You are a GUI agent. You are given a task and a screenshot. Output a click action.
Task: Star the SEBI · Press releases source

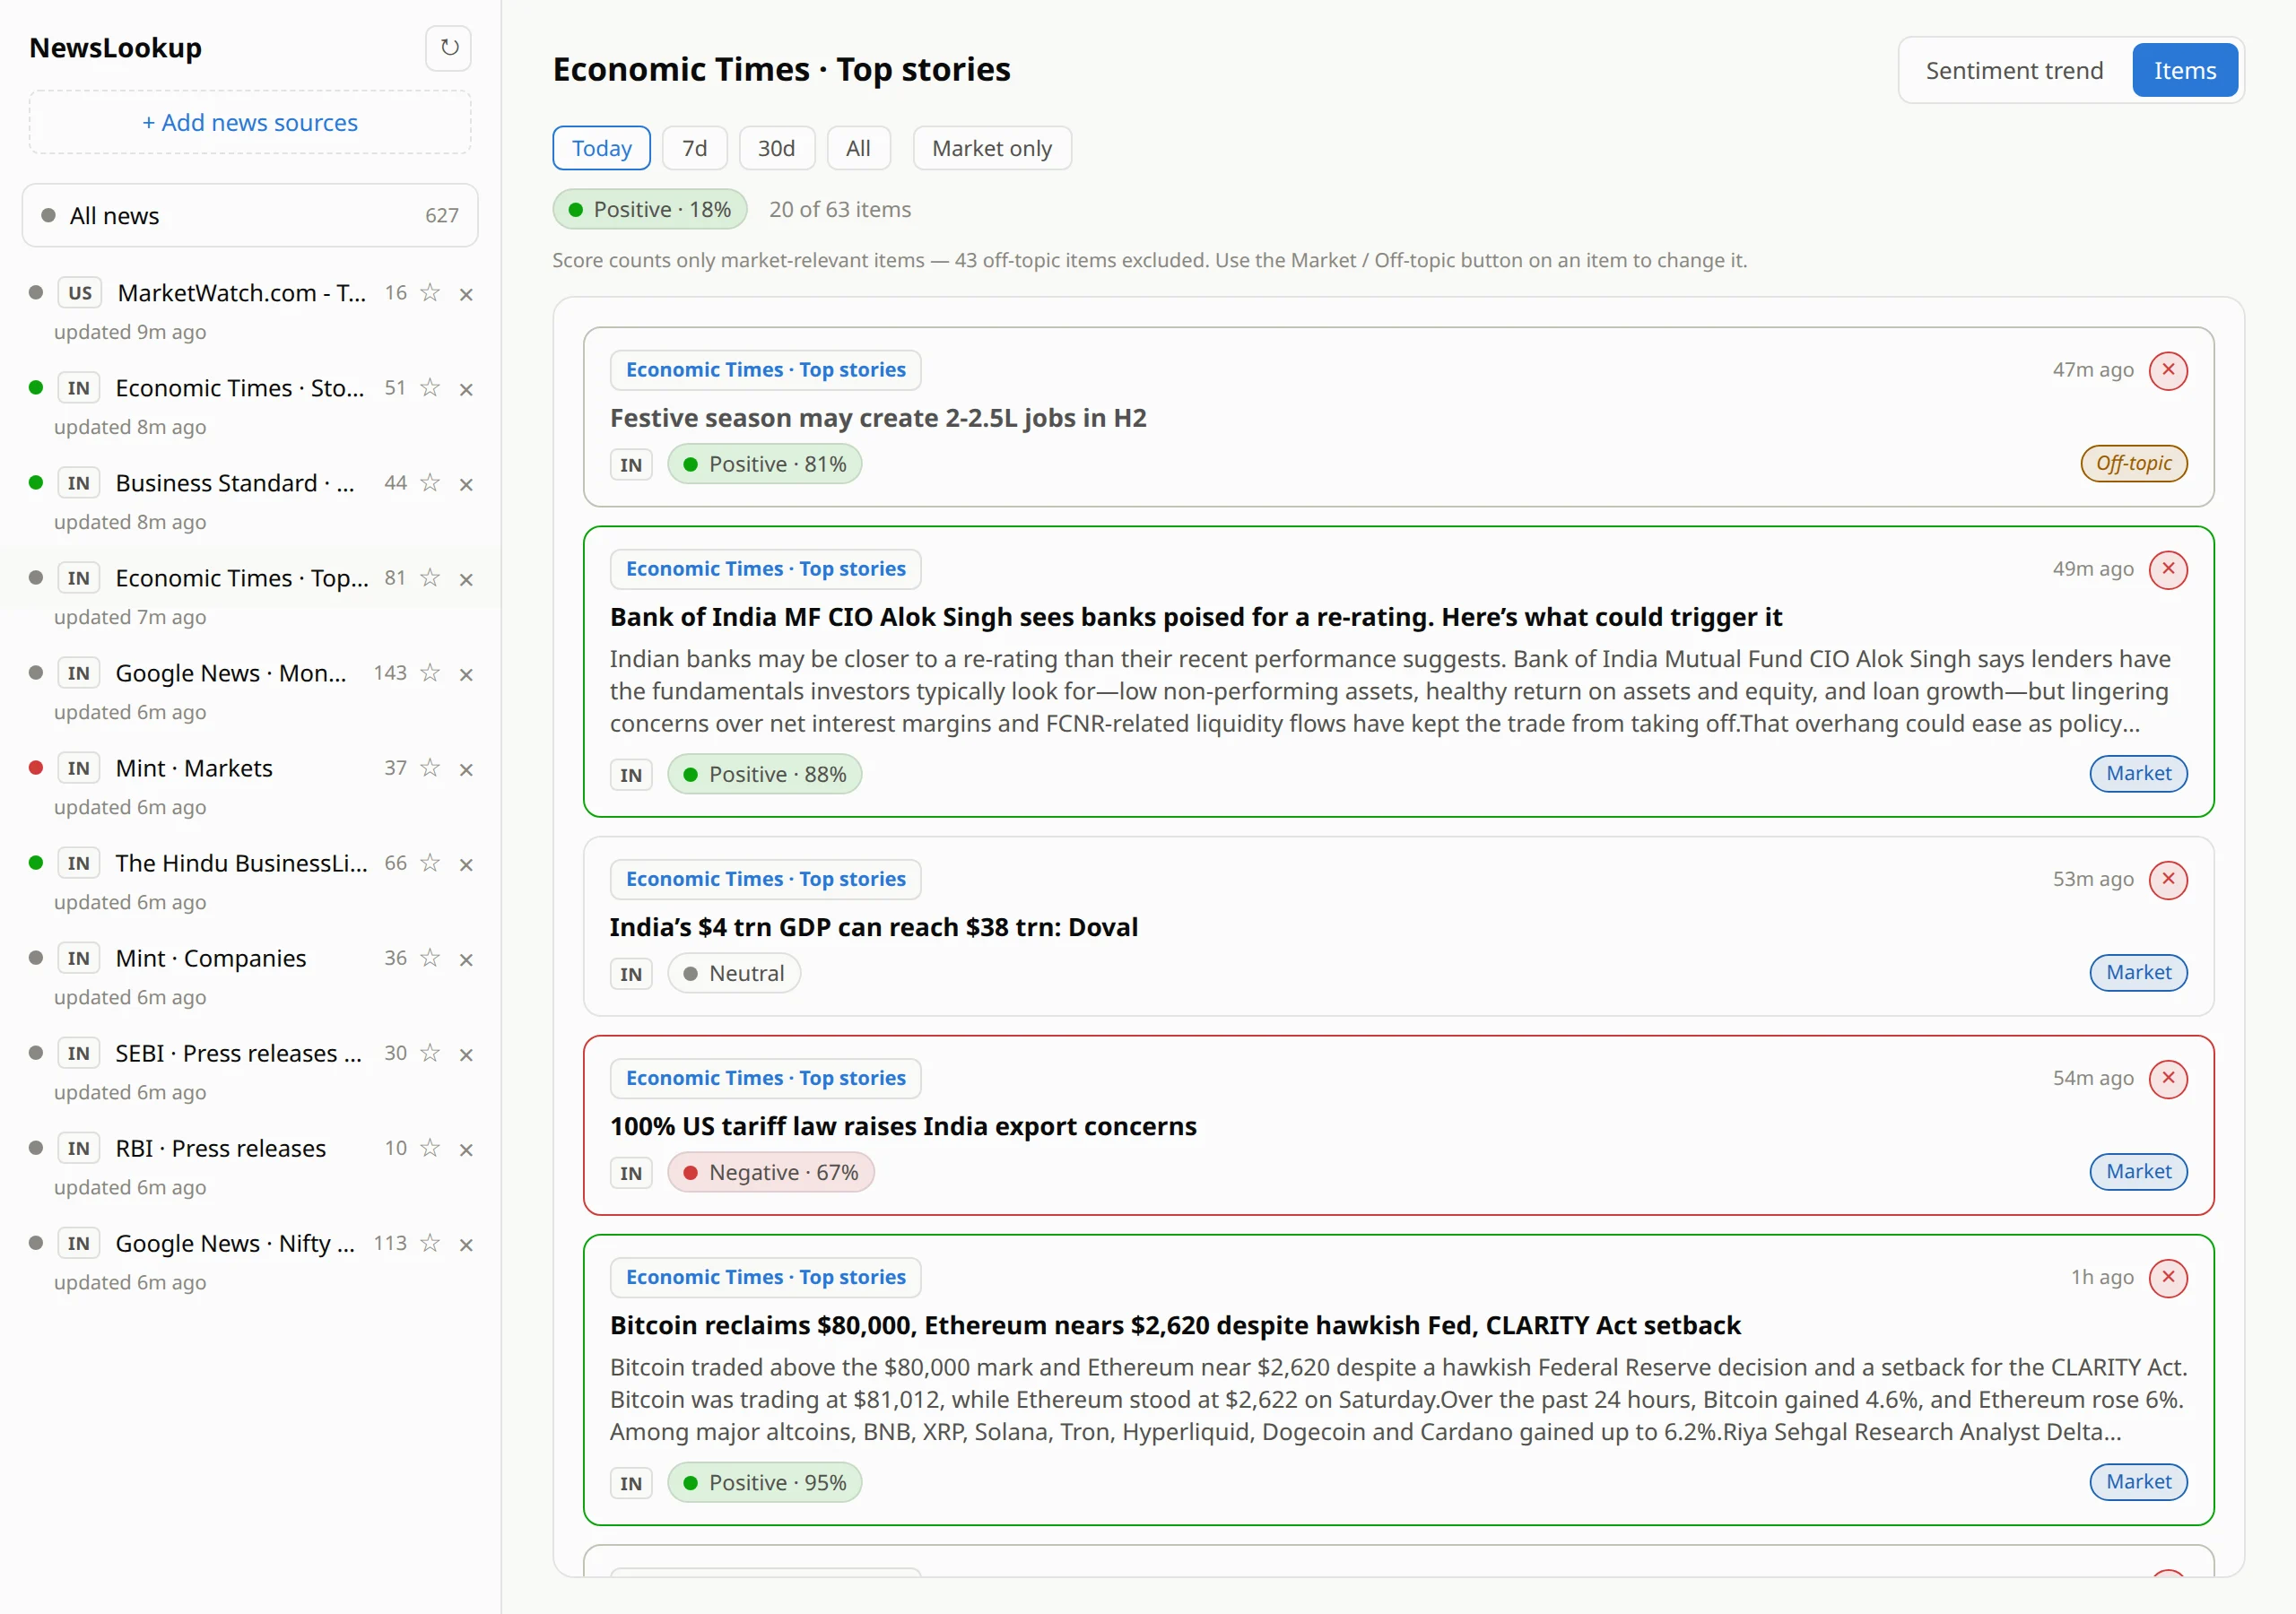coord(430,1052)
